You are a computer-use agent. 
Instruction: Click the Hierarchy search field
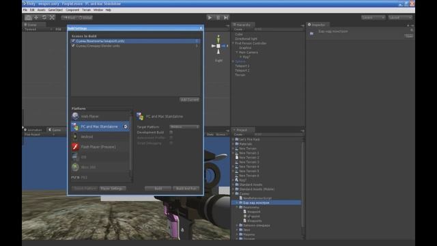(x=277, y=29)
